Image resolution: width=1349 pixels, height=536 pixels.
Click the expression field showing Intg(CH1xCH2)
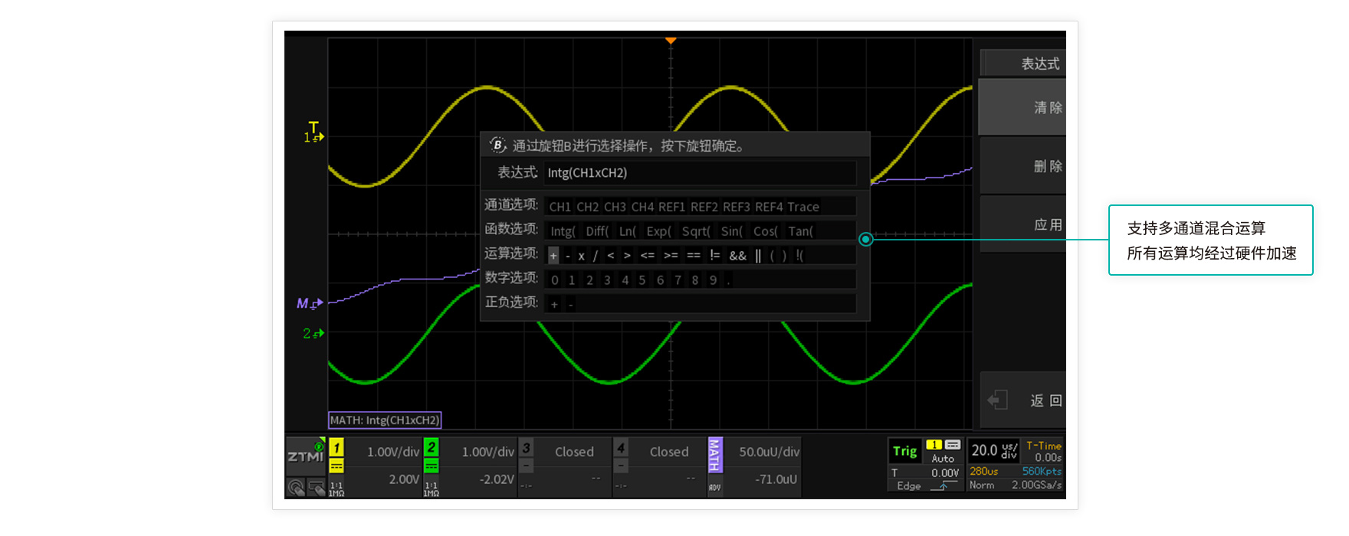coord(699,173)
